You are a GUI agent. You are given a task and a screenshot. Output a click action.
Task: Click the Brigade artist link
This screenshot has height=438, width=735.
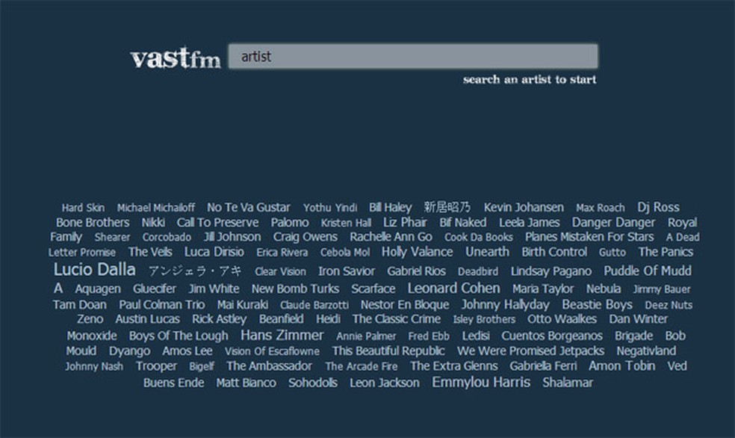coord(633,336)
